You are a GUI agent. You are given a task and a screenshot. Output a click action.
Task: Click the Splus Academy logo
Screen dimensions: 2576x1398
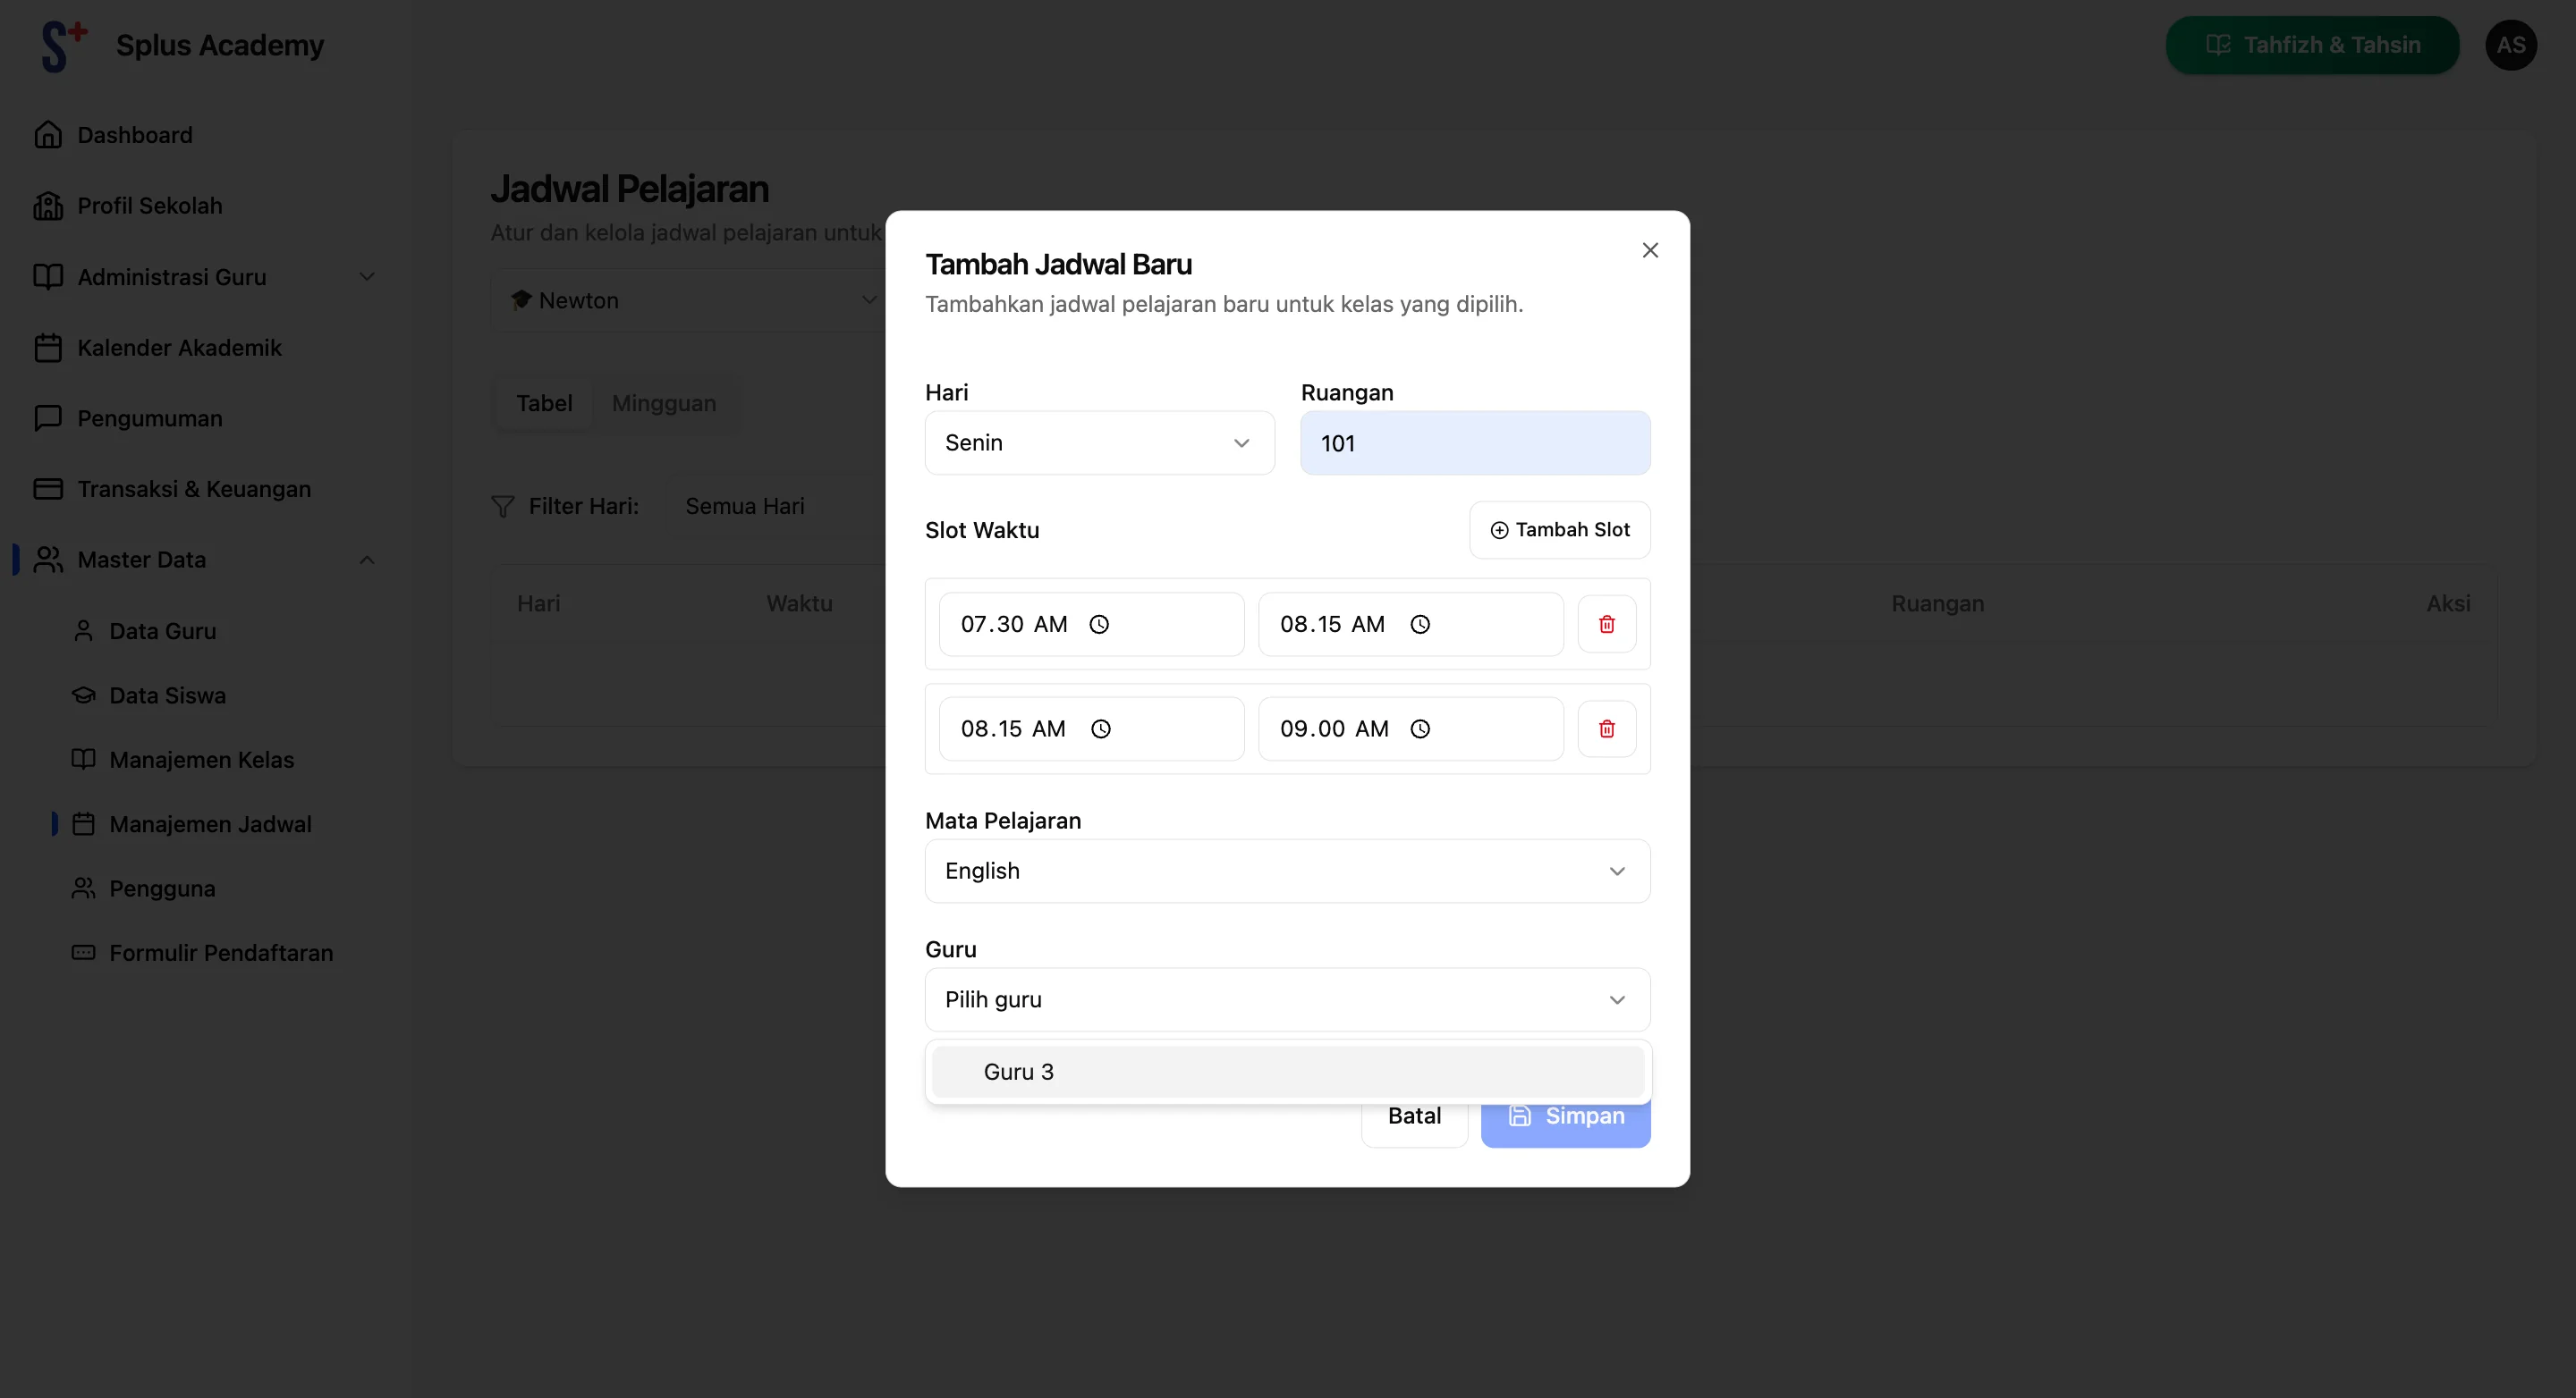click(x=60, y=44)
